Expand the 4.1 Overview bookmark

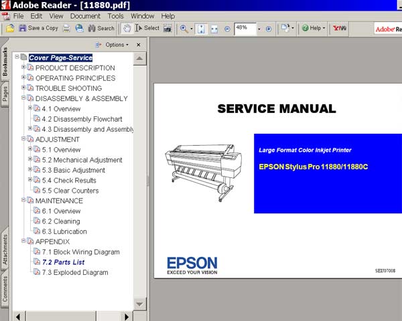pyautogui.click(x=30, y=108)
